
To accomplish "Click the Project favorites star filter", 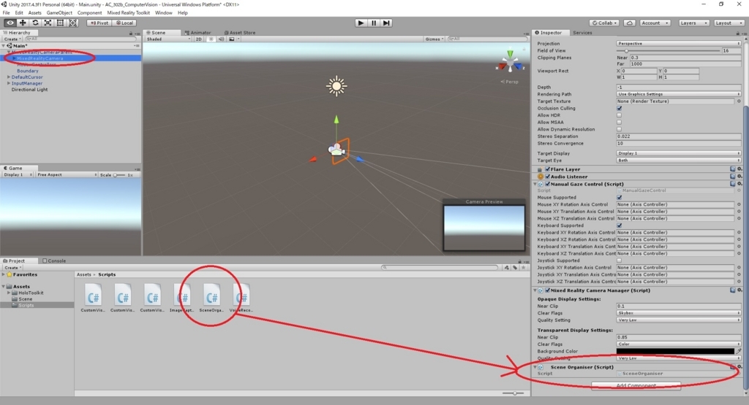I will click(x=524, y=268).
